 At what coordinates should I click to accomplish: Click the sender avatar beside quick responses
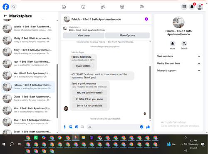pos(66,108)
